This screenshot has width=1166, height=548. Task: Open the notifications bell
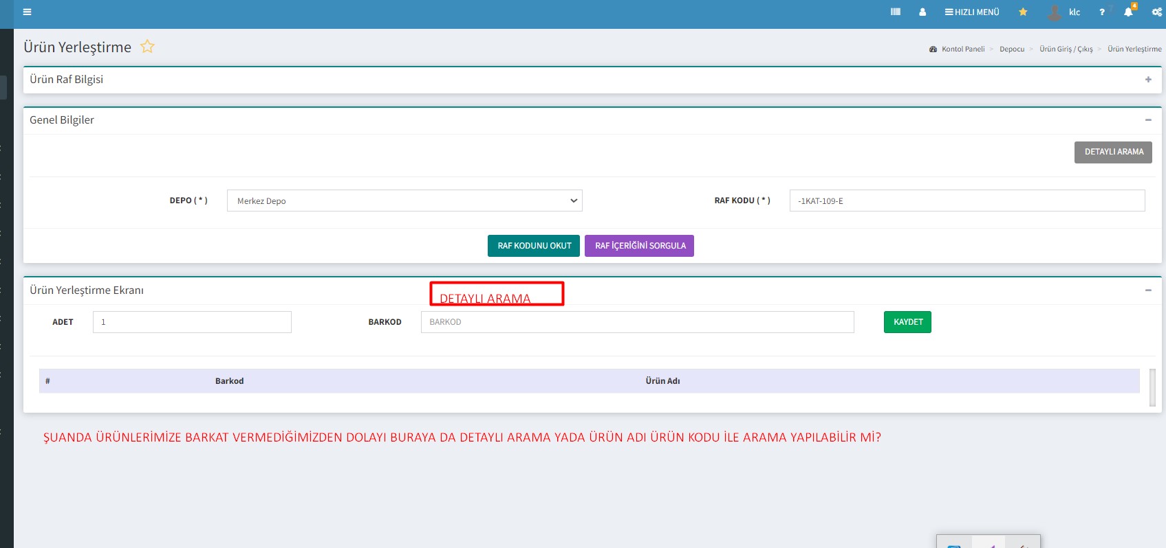pyautogui.click(x=1128, y=12)
